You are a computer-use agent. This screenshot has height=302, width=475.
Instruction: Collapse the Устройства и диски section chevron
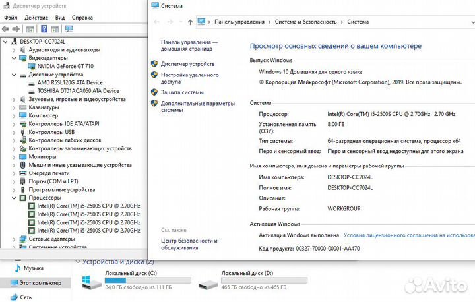coord(78,261)
